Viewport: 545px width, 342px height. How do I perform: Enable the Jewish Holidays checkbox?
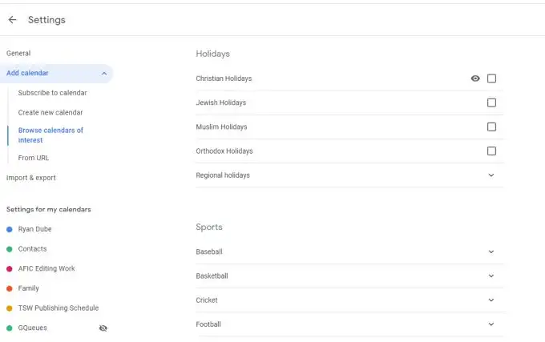[491, 103]
